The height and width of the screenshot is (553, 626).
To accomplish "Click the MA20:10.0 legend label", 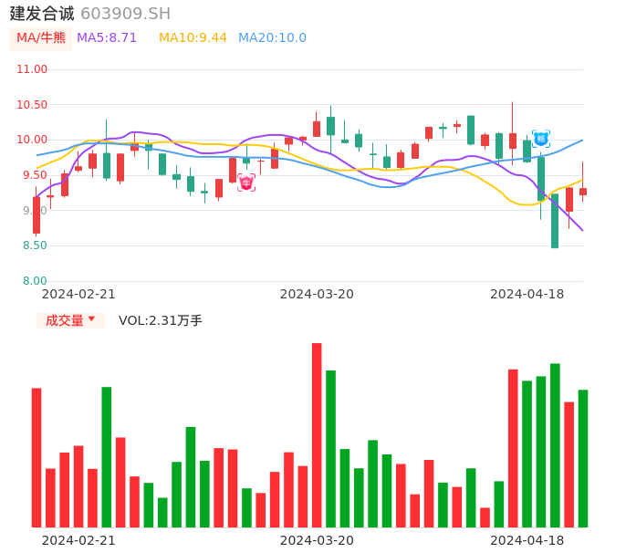I will pyautogui.click(x=272, y=38).
